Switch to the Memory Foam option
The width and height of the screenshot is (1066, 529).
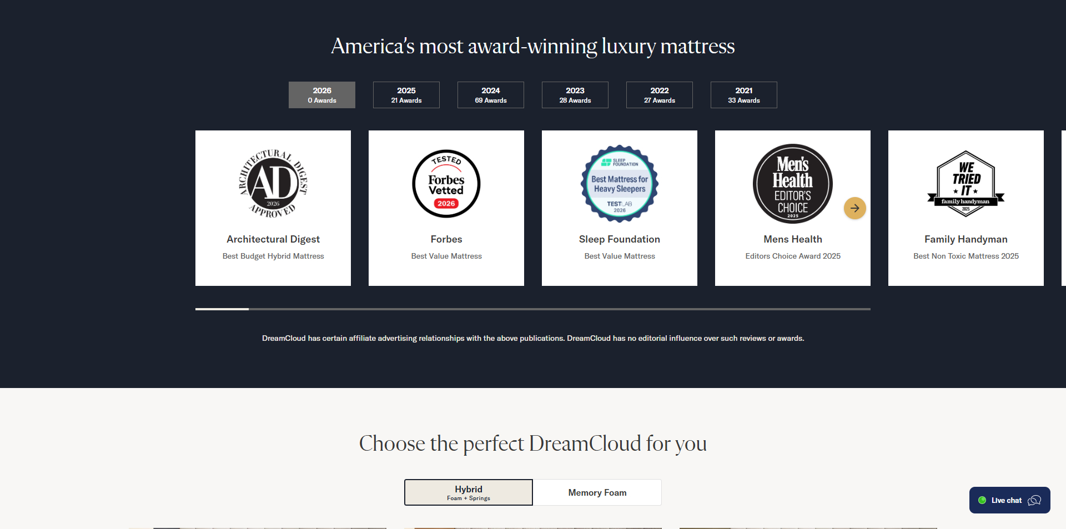[597, 492]
